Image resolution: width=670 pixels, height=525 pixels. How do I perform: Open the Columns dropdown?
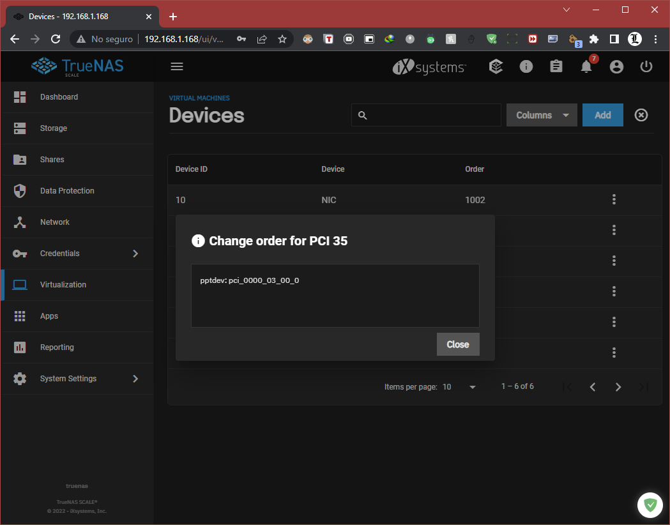(542, 115)
